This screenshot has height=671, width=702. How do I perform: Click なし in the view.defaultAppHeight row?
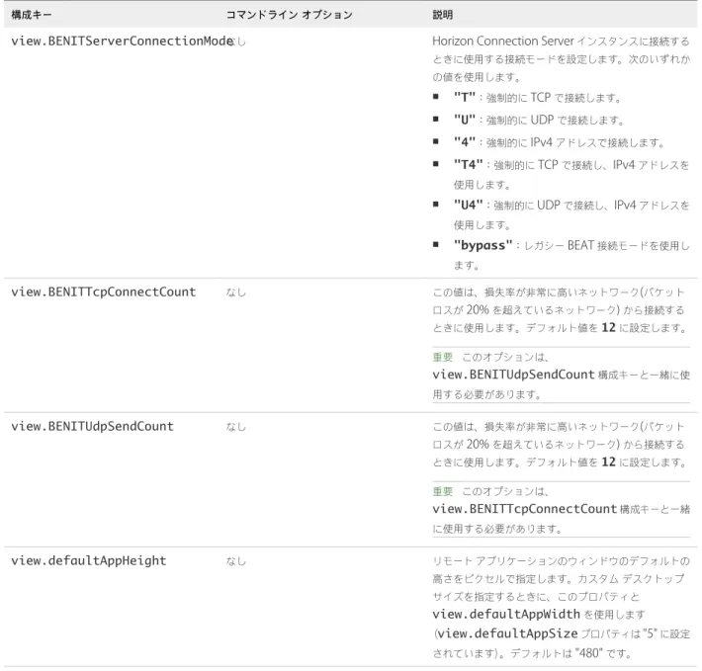coord(236,561)
